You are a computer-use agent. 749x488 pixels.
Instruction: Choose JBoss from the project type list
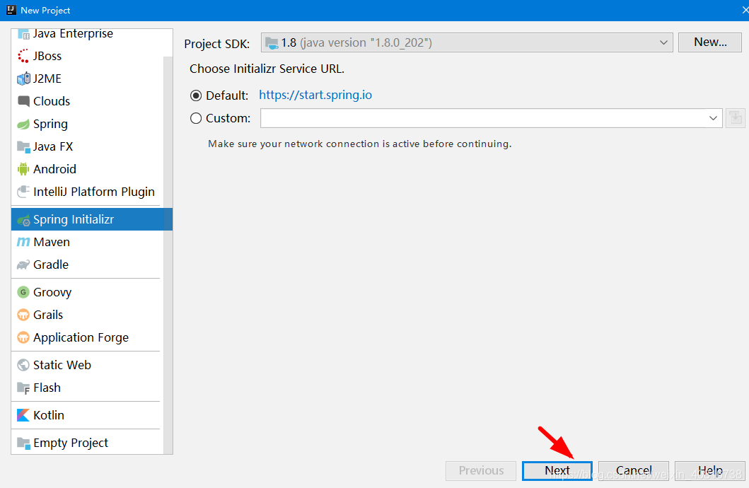(87, 57)
